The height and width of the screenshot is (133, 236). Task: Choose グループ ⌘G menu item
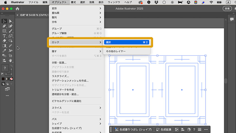pos(77,29)
